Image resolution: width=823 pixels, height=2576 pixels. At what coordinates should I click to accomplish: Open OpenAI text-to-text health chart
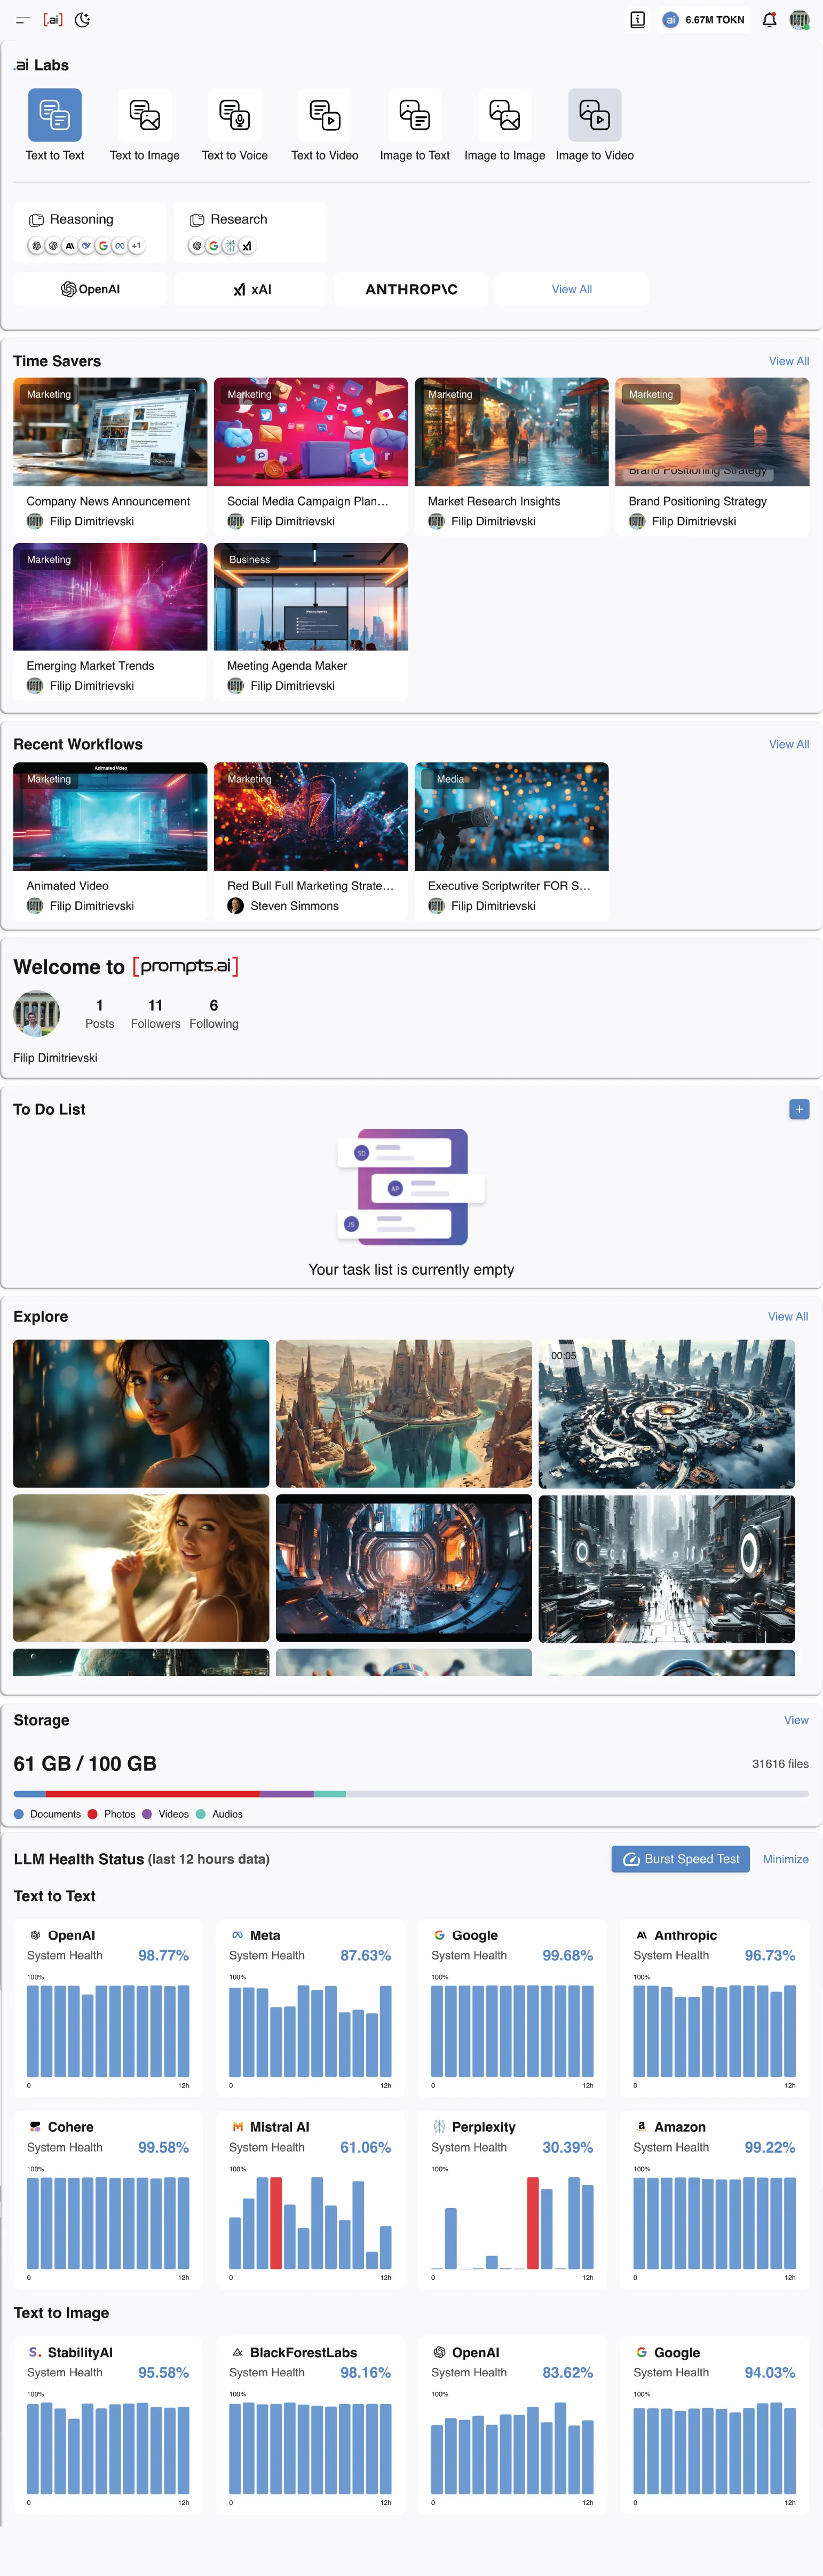[x=108, y=2031]
